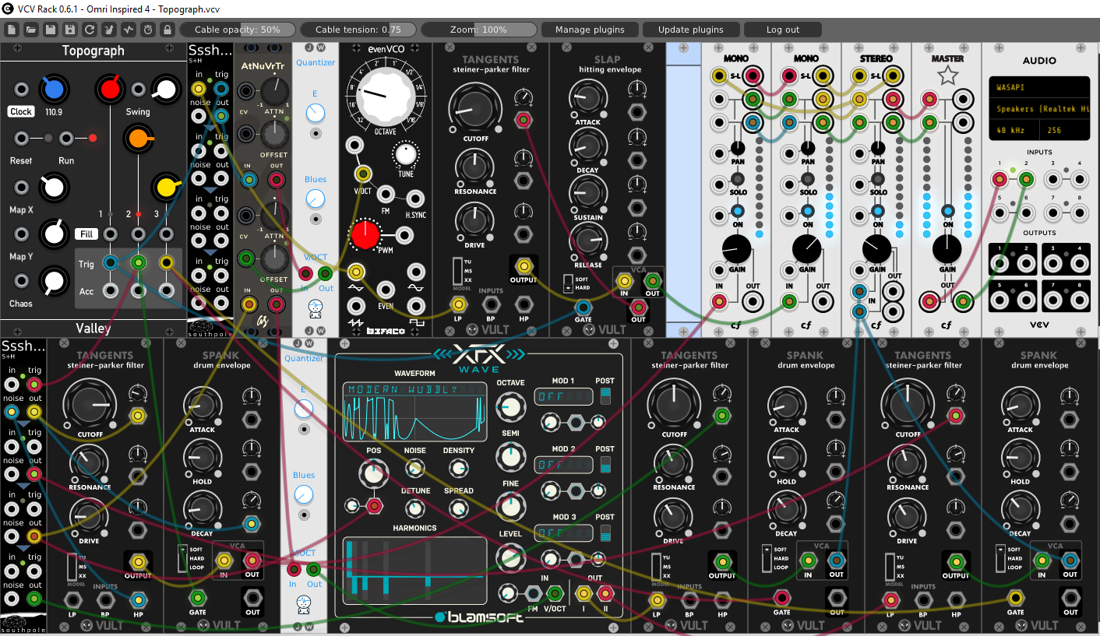The image size is (1100, 636).
Task: Click the Zoom level slider
Action: (x=479, y=30)
